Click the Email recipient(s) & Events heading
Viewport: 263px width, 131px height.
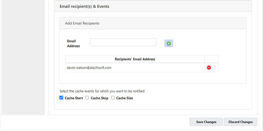point(84,6)
